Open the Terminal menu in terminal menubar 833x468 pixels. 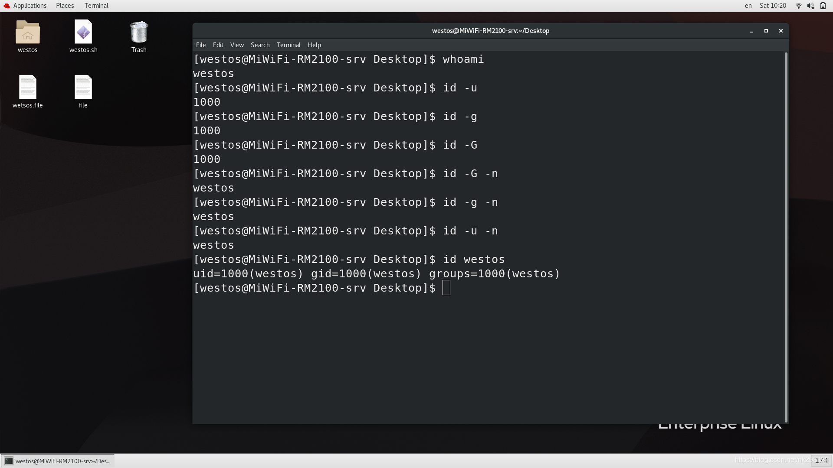click(x=289, y=45)
